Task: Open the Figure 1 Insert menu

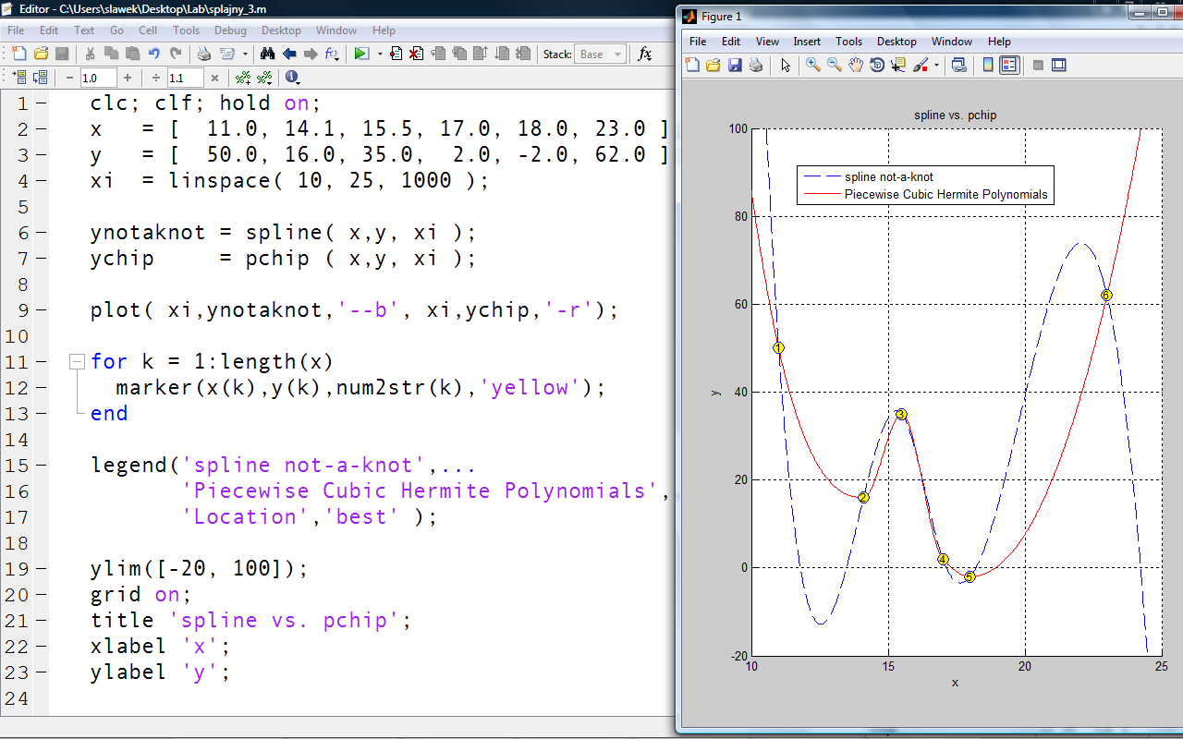Action: 807,42
